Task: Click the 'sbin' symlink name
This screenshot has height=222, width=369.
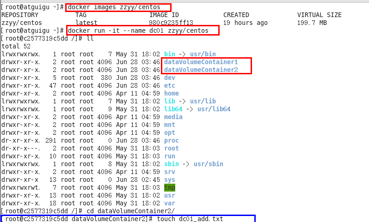Action: click(x=172, y=164)
